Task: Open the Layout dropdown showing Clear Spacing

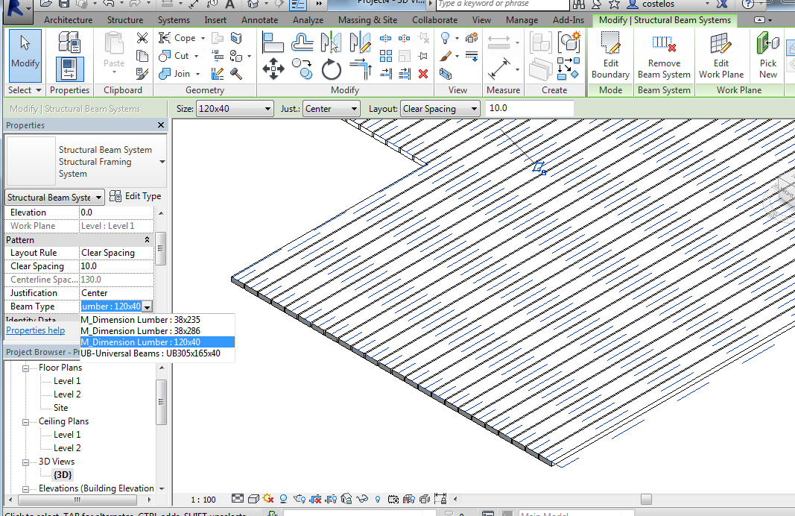Action: click(x=440, y=109)
